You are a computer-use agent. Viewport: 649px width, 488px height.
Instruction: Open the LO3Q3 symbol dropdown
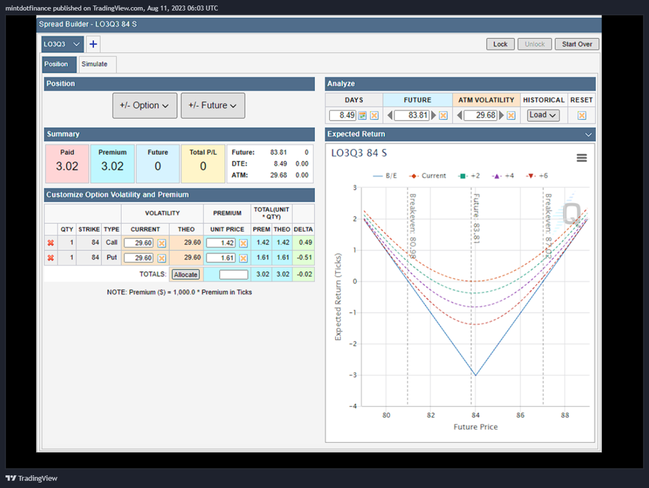[63, 44]
